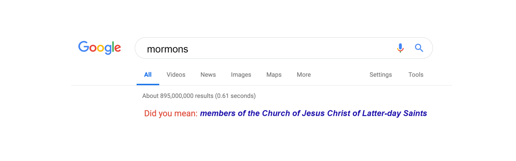
Task: Click the Google logo
Action: pyautogui.click(x=99, y=48)
